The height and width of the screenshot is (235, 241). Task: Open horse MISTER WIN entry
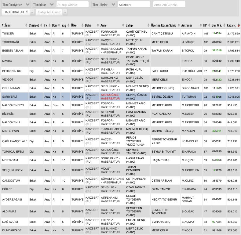pyautogui.click(x=10, y=131)
